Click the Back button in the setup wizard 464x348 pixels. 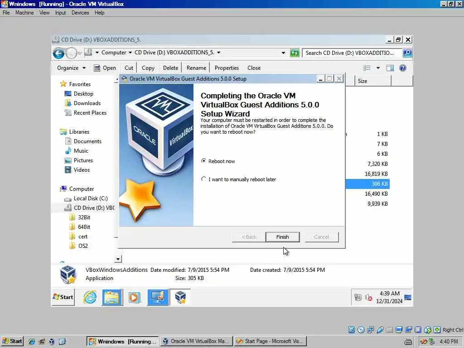coord(249,237)
